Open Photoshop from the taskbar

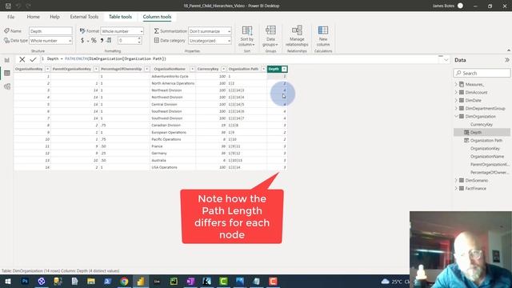(x=25, y=281)
